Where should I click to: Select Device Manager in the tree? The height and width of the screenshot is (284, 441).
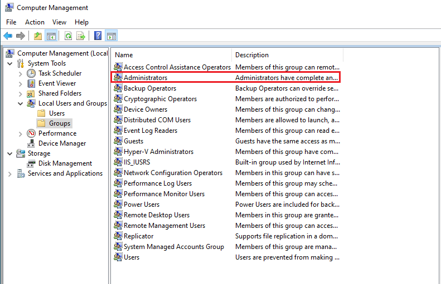(62, 143)
